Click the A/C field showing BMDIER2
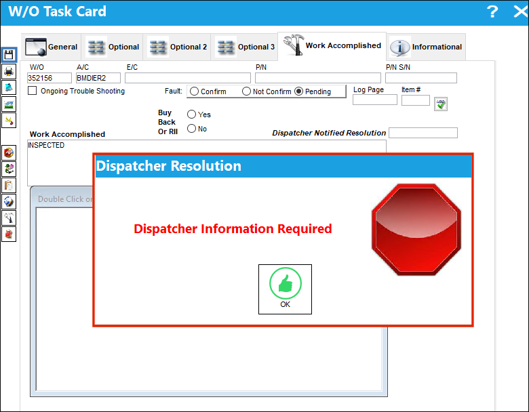Viewport: 529px width, 412px height. tap(98, 78)
